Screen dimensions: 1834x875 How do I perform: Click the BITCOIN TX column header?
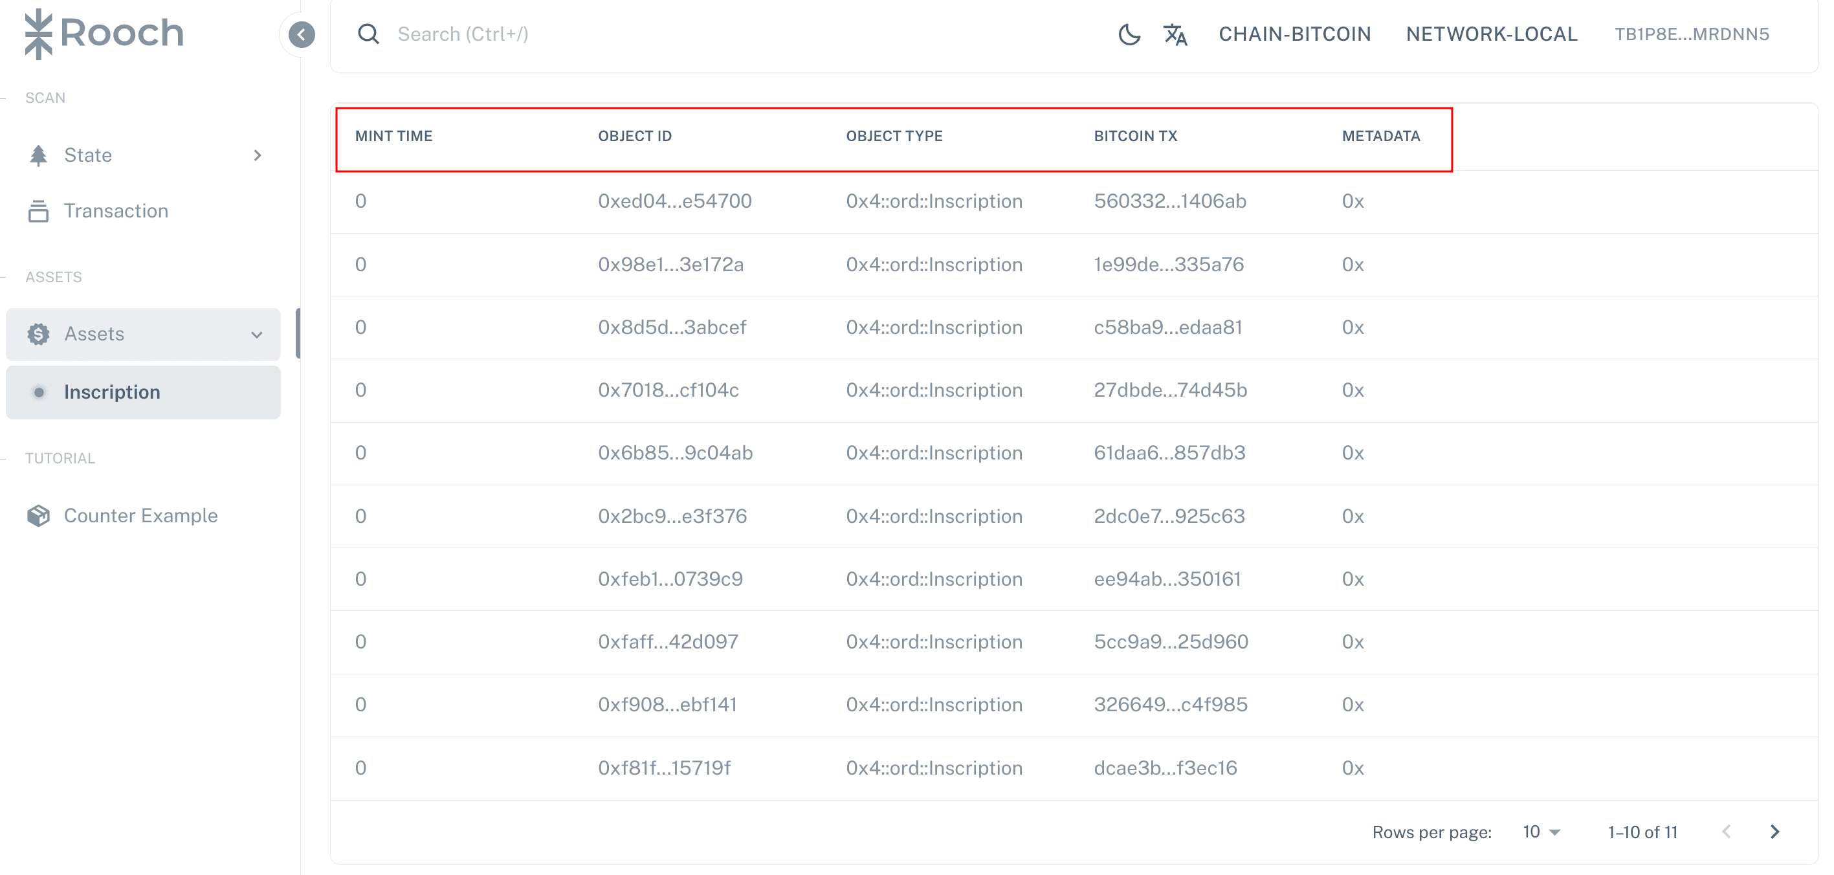click(1136, 136)
